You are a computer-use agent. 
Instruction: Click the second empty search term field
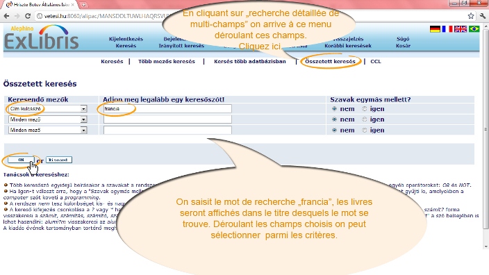click(x=167, y=119)
